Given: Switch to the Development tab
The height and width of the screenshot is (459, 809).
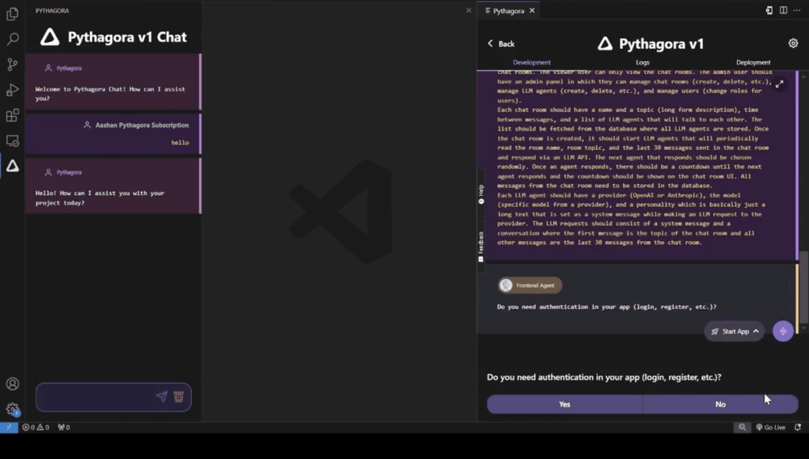Looking at the screenshot, I should [x=532, y=63].
